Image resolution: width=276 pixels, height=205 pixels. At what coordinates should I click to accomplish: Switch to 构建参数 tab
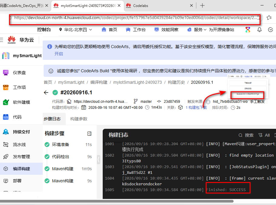79,119
